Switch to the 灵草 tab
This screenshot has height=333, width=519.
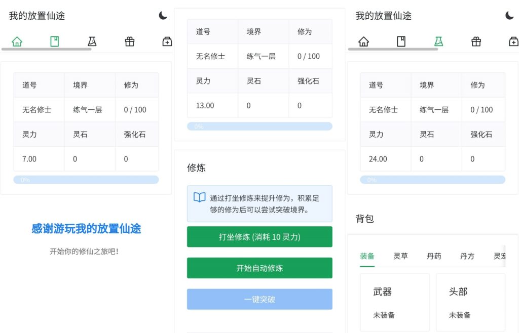pos(401,256)
